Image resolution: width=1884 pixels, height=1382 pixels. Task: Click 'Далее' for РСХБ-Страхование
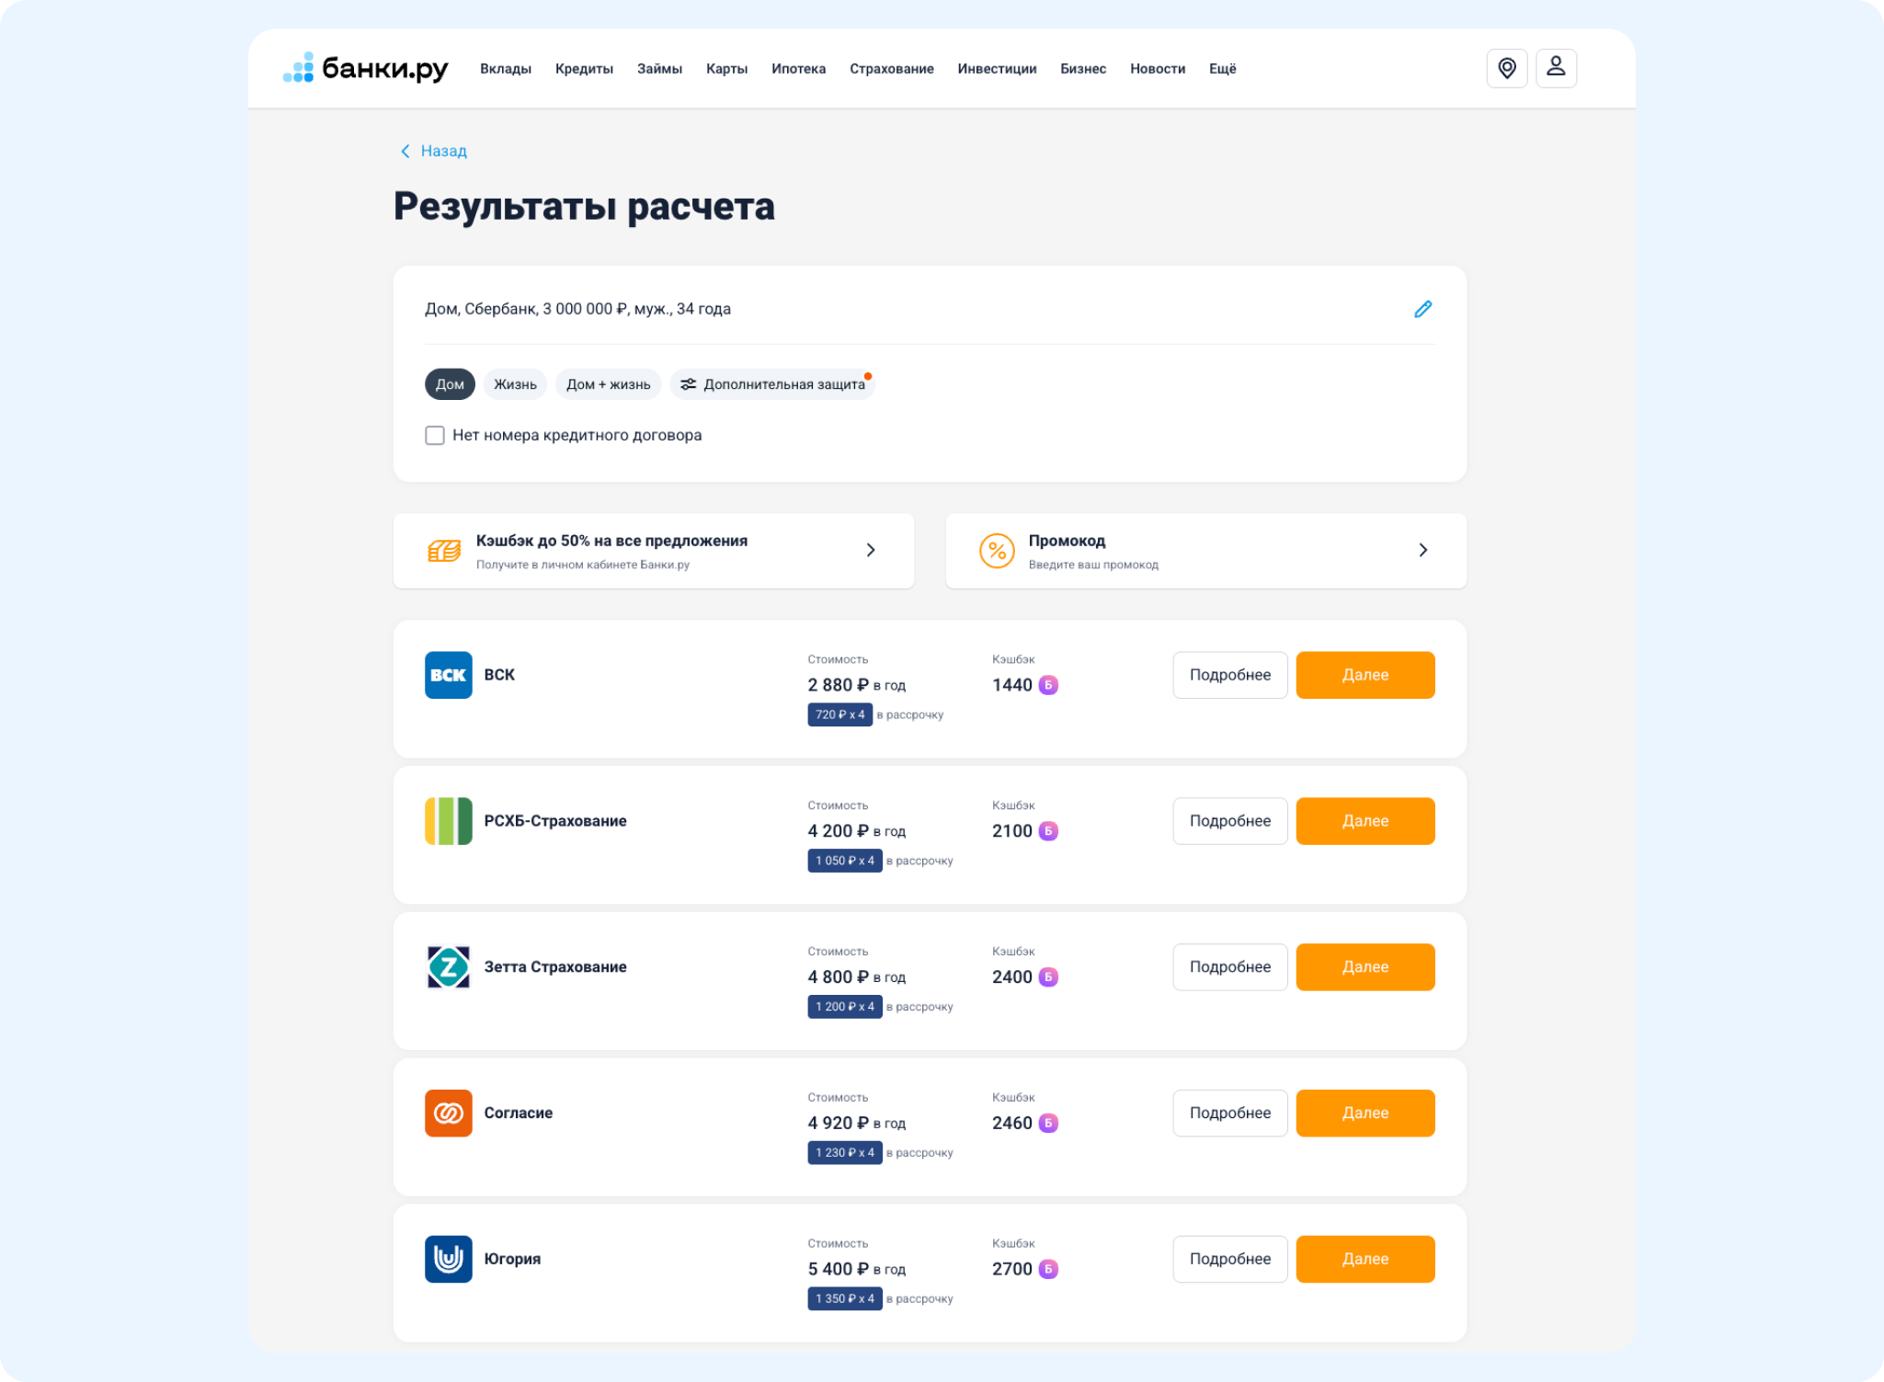click(1364, 821)
